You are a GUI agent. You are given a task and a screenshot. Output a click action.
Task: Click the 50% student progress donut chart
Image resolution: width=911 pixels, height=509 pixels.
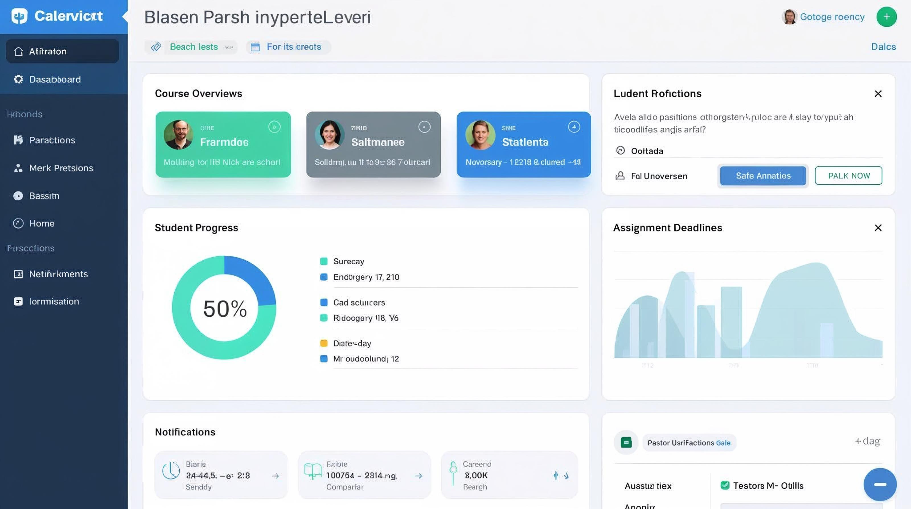coord(225,307)
